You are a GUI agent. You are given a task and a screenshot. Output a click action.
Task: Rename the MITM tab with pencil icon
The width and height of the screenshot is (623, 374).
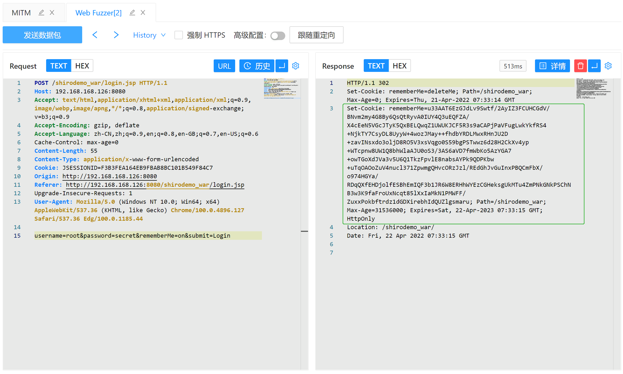click(x=41, y=12)
